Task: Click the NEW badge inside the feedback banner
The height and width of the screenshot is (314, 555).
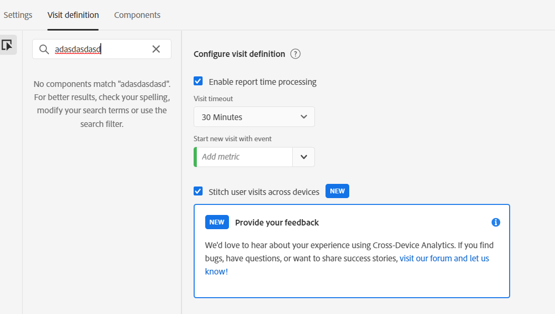Action: (x=217, y=222)
